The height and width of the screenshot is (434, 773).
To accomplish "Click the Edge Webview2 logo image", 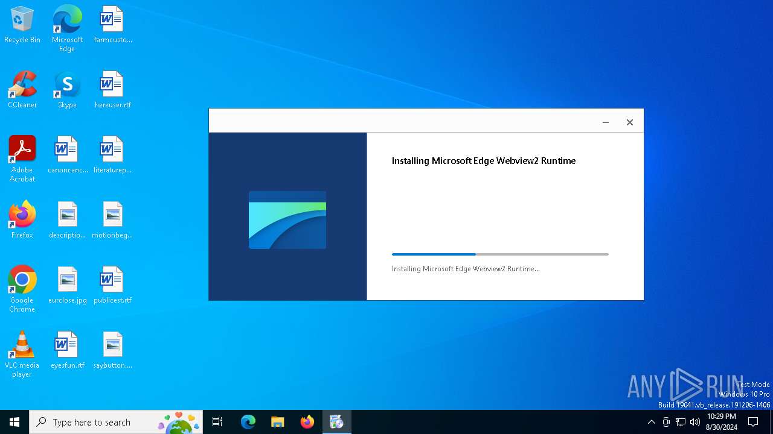I will (287, 220).
